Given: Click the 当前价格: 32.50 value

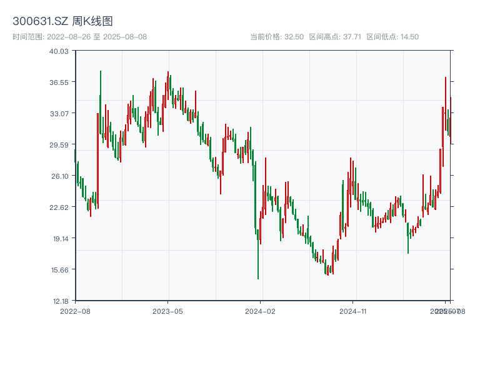Looking at the screenshot, I should pos(277,37).
